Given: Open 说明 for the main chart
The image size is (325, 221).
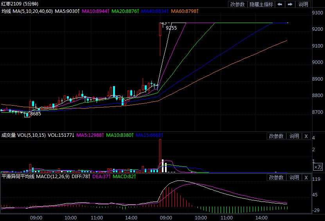Looking at the screenshot, I should coord(303,4).
